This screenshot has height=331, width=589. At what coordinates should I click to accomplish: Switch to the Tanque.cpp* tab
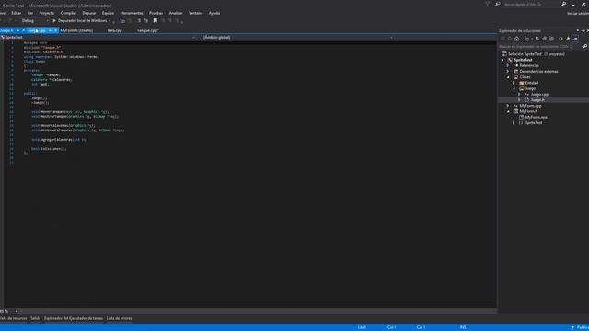(x=147, y=30)
